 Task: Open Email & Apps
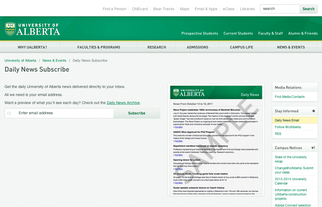coord(206,9)
